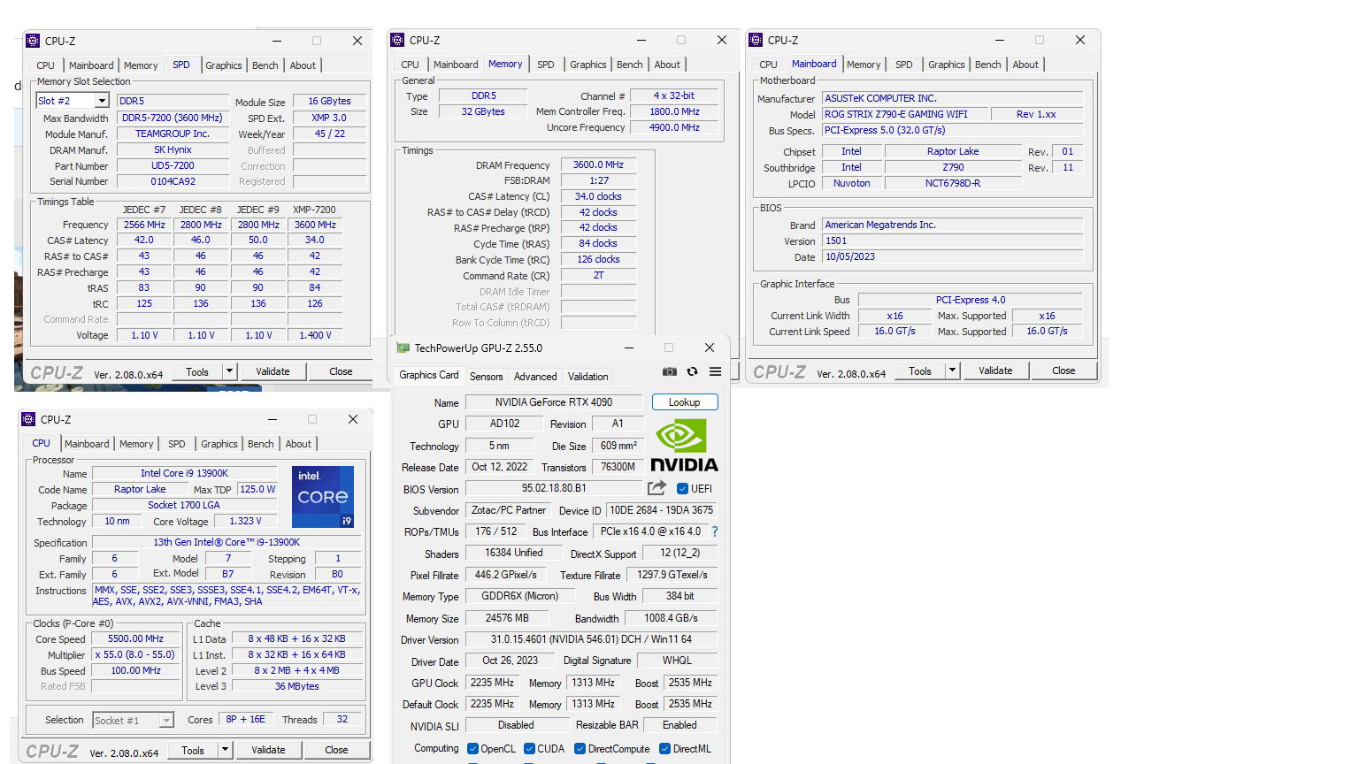Image resolution: width=1359 pixels, height=764 pixels.
Task: Click Validate in the CPU window
Action: click(268, 750)
